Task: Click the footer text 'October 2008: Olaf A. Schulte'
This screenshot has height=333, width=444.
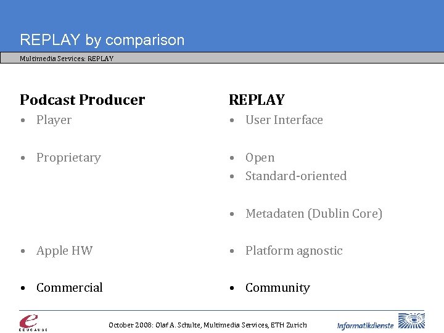Action: tap(155, 325)
